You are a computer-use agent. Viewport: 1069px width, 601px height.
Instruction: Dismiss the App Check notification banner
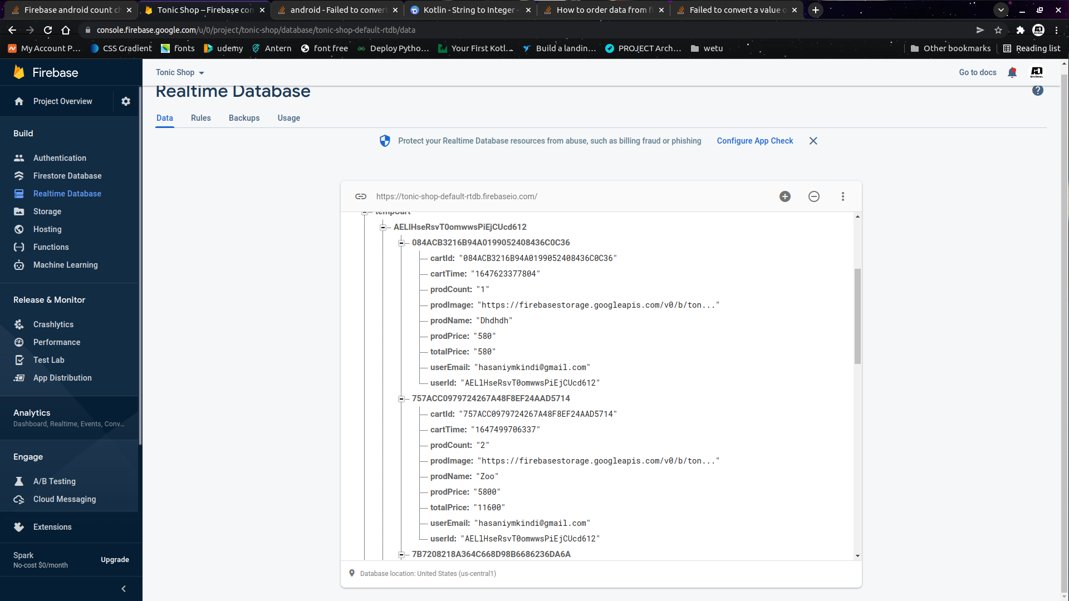pos(813,141)
